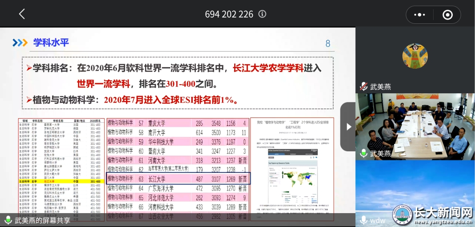Click the value 3107 in the rank 63 长江大学 row
Image resolution: width=475 pixels, height=227 pixels.
click(216, 179)
